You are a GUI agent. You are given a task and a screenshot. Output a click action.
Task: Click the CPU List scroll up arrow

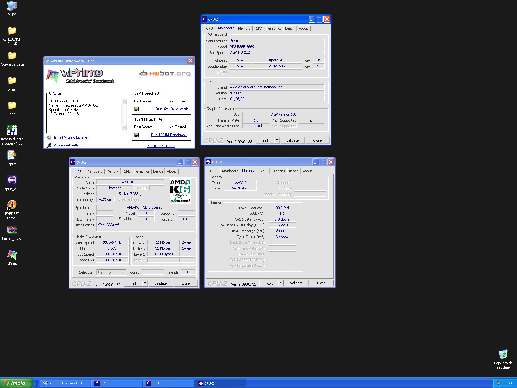124,102
